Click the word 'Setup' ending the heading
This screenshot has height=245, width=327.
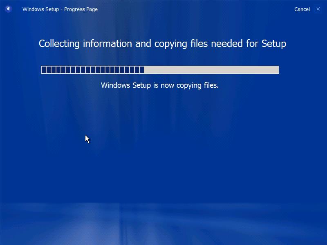pos(273,44)
